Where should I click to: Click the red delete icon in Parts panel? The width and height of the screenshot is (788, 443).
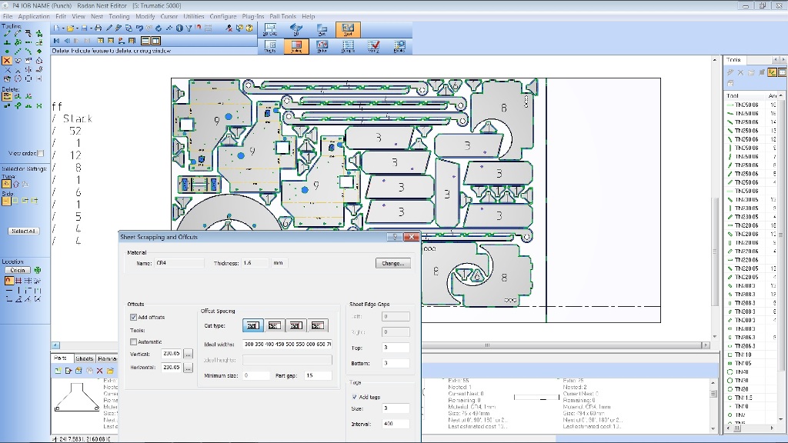[x=101, y=371]
